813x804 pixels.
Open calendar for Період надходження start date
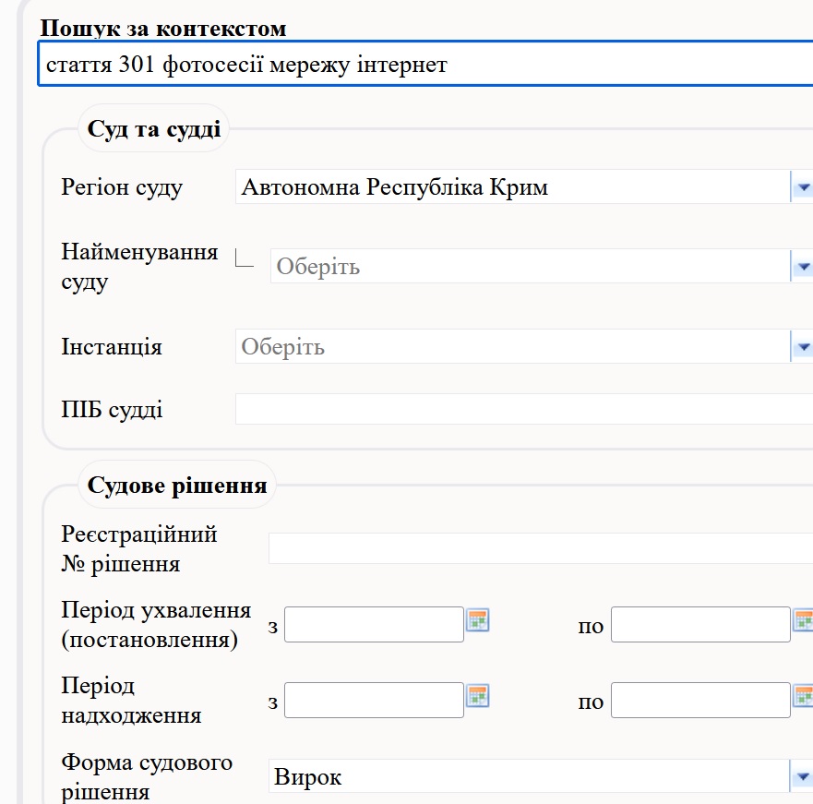tap(477, 696)
